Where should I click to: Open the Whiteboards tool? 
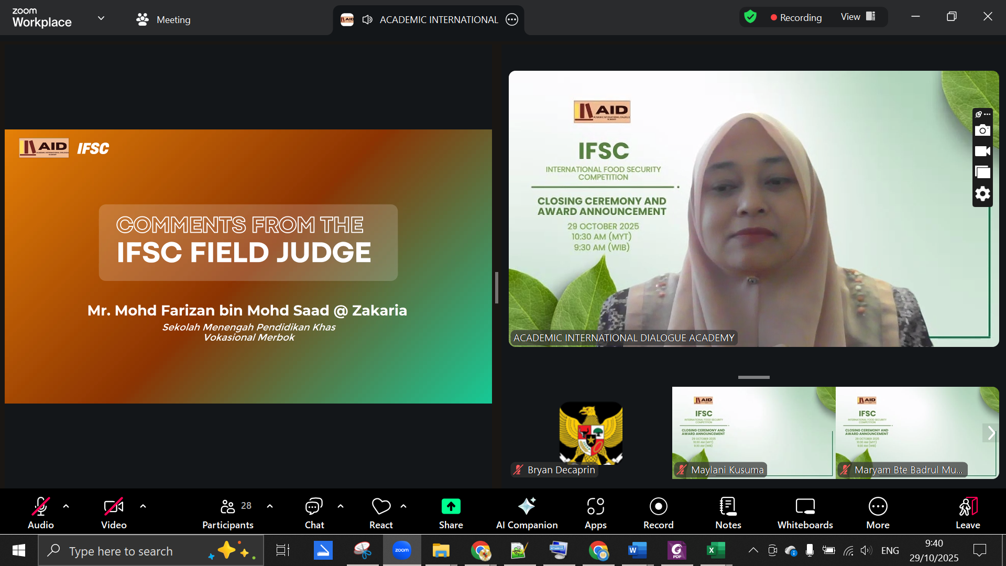pyautogui.click(x=805, y=513)
